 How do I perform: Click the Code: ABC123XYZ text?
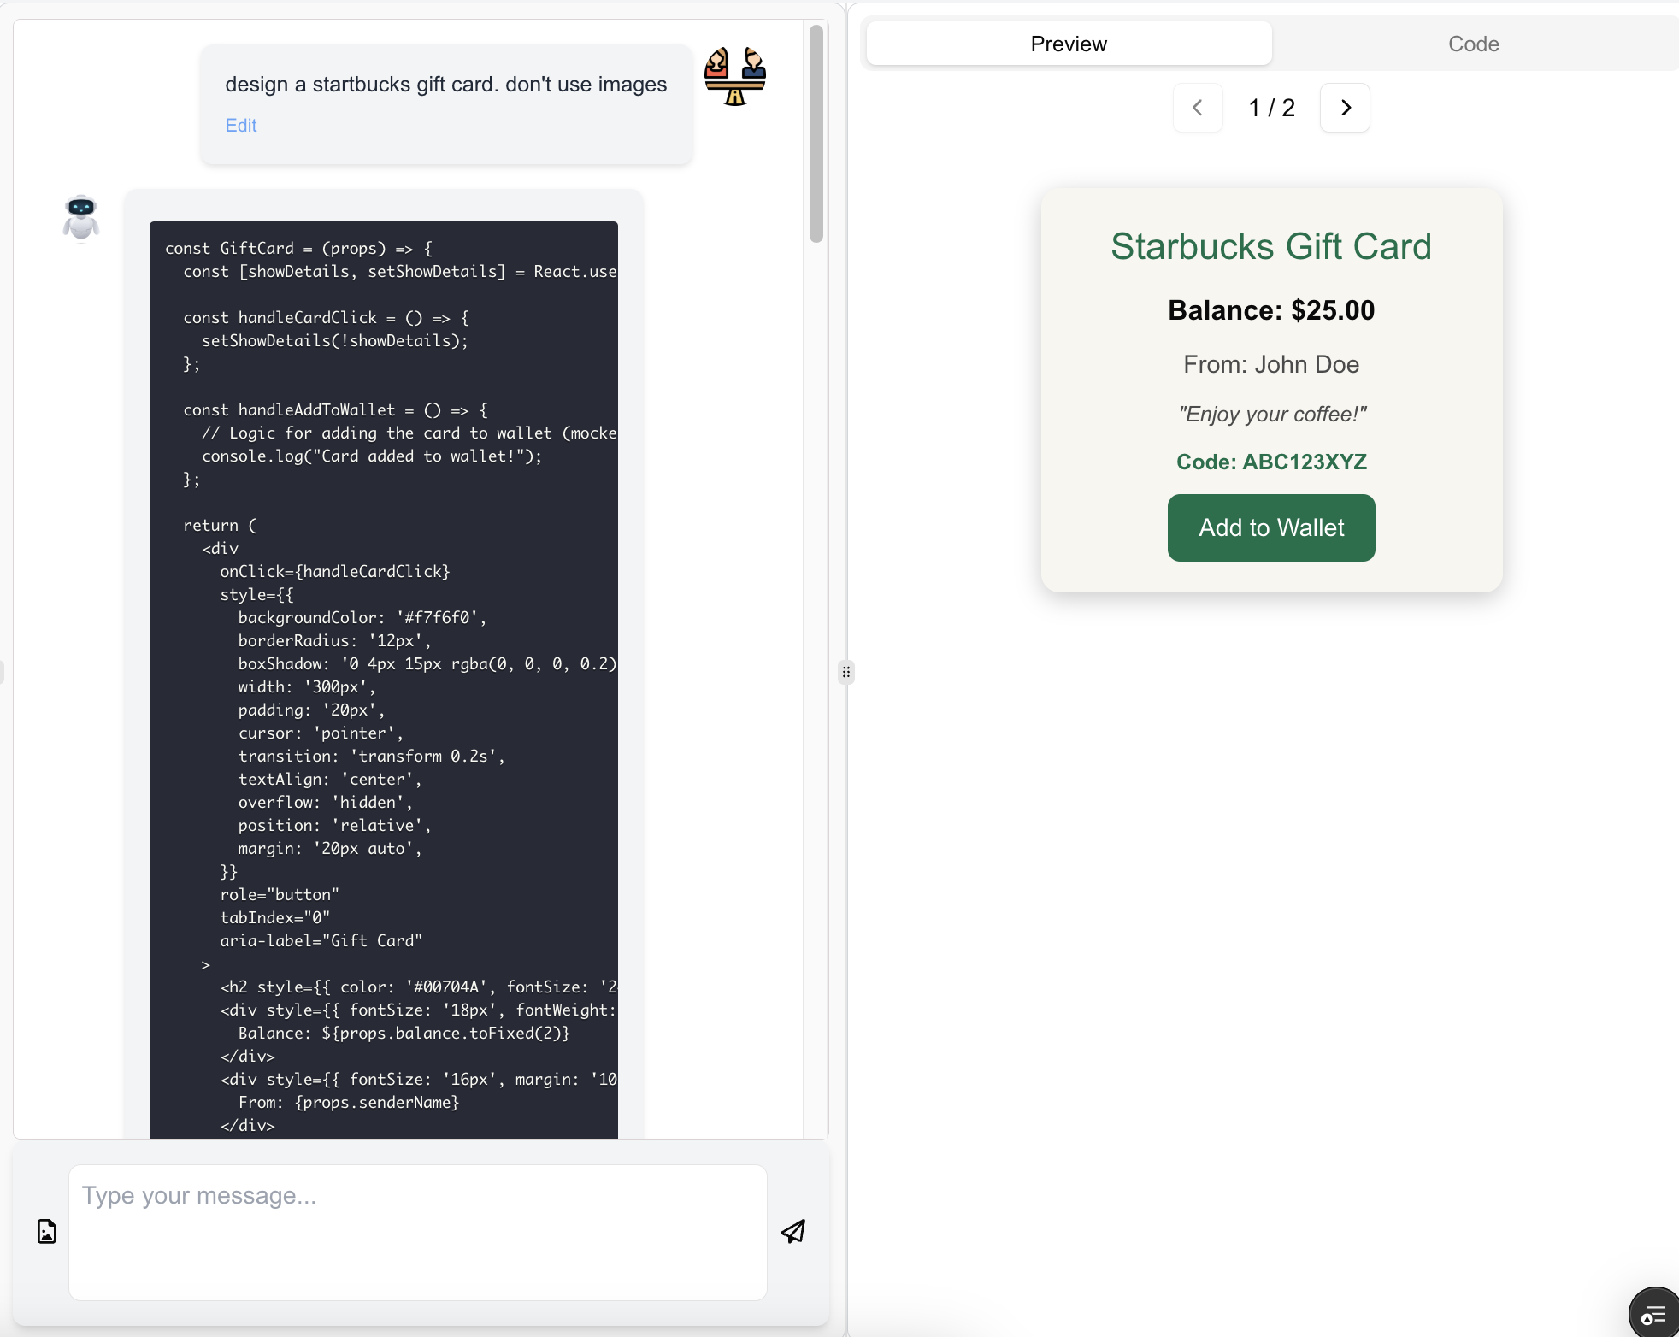tap(1270, 462)
